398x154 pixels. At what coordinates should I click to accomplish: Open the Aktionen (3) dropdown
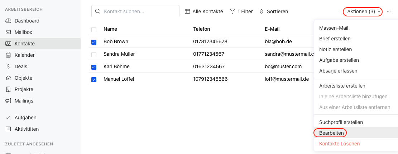363,11
